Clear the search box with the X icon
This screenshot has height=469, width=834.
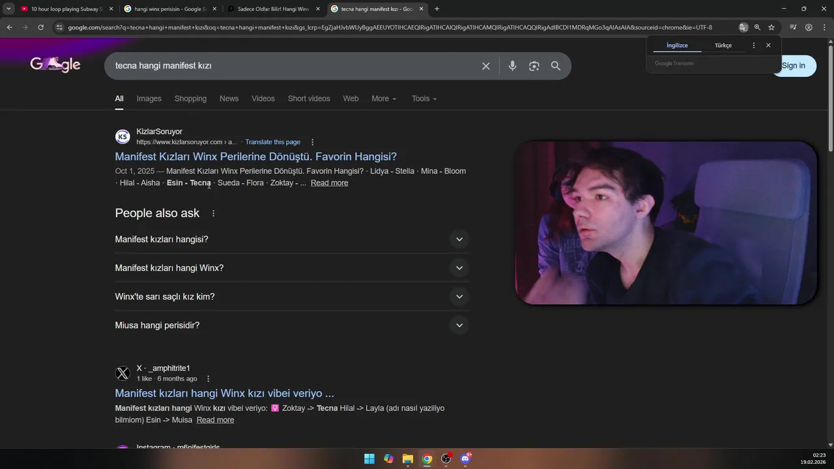(x=485, y=66)
